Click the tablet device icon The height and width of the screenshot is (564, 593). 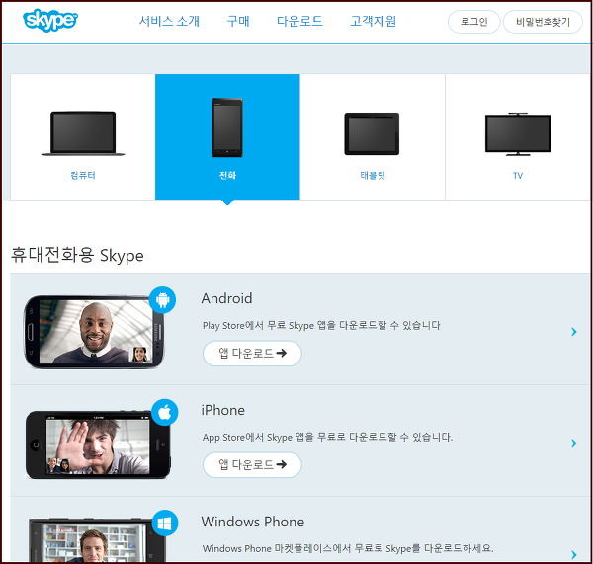(372, 133)
